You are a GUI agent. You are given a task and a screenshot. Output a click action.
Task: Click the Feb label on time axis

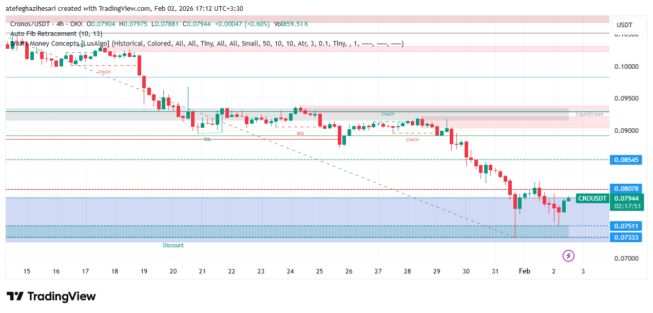(525, 271)
